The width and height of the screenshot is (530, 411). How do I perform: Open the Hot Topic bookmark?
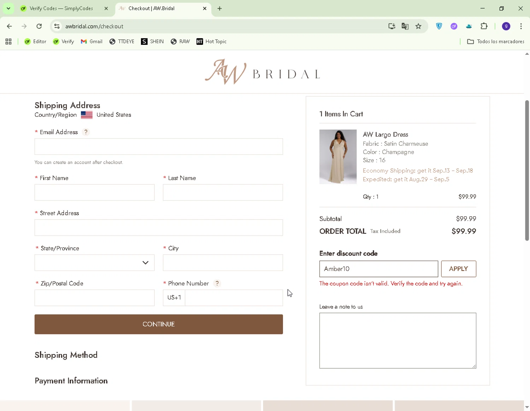click(211, 42)
